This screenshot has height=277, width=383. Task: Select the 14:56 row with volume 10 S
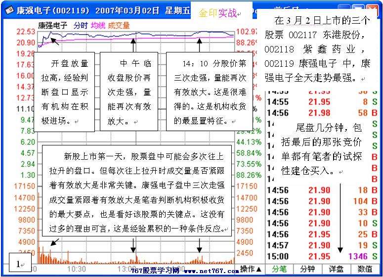322,223
